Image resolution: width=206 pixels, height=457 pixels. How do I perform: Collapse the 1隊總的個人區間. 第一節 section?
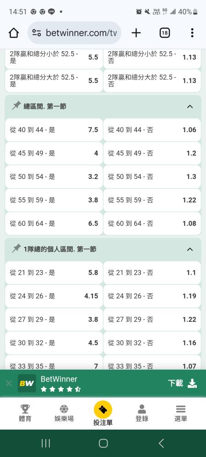tap(190, 249)
